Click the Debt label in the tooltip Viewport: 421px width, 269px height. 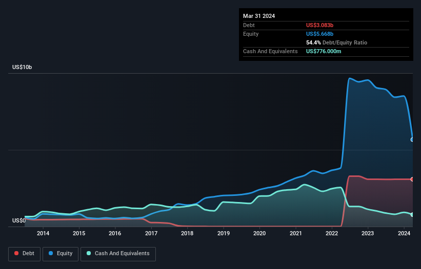coord(249,25)
